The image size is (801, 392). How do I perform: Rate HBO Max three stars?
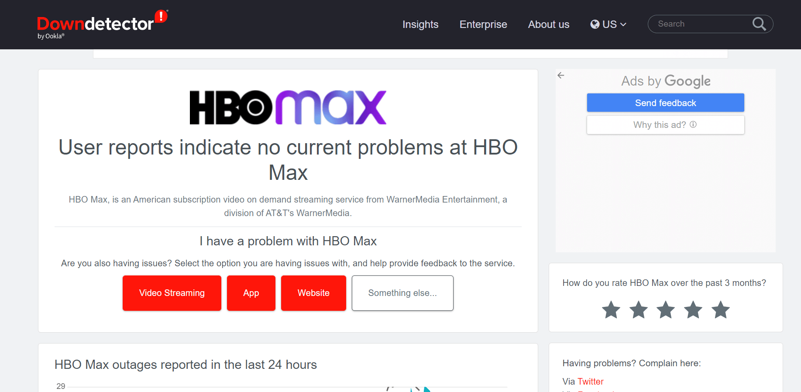666,310
